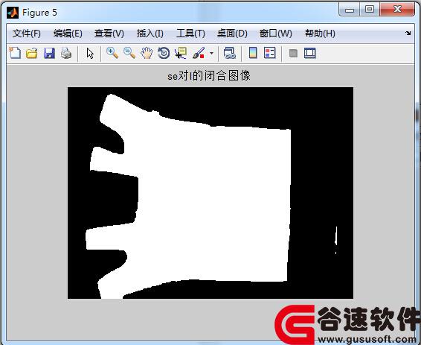The width and height of the screenshot is (421, 345).
Task: Expand the brush color dropdown arrow
Action: click(x=211, y=53)
